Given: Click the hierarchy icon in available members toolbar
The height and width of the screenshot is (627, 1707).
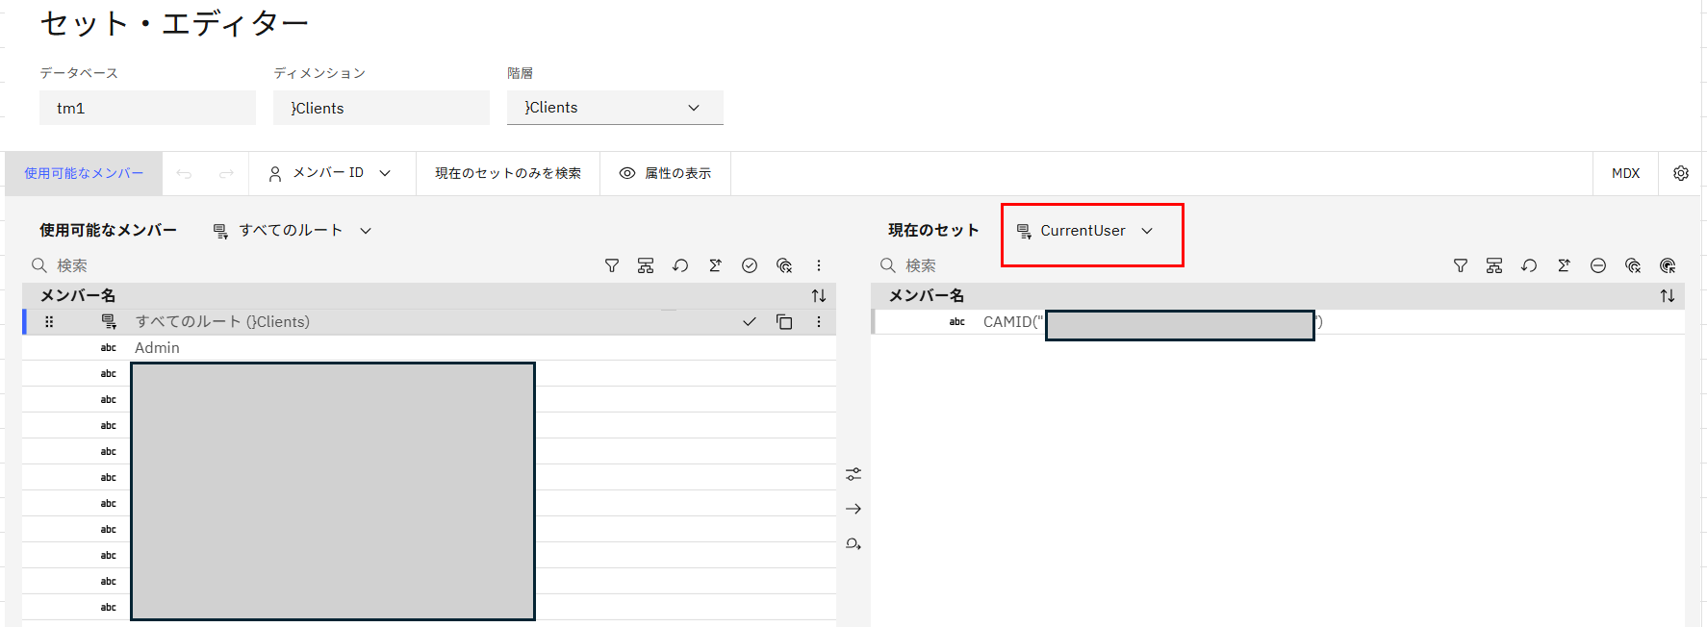Looking at the screenshot, I should click(x=646, y=265).
